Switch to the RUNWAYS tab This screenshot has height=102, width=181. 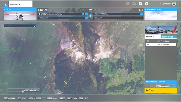click(153, 37)
